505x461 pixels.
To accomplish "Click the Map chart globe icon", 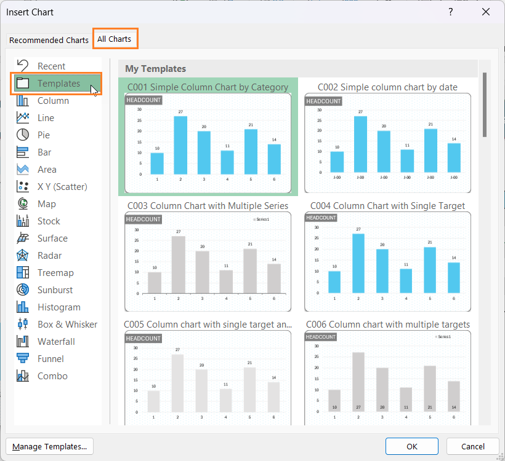I will point(23,203).
